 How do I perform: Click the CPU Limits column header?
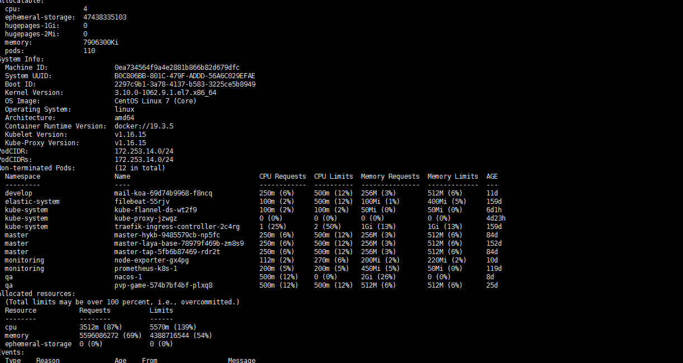coord(333,176)
